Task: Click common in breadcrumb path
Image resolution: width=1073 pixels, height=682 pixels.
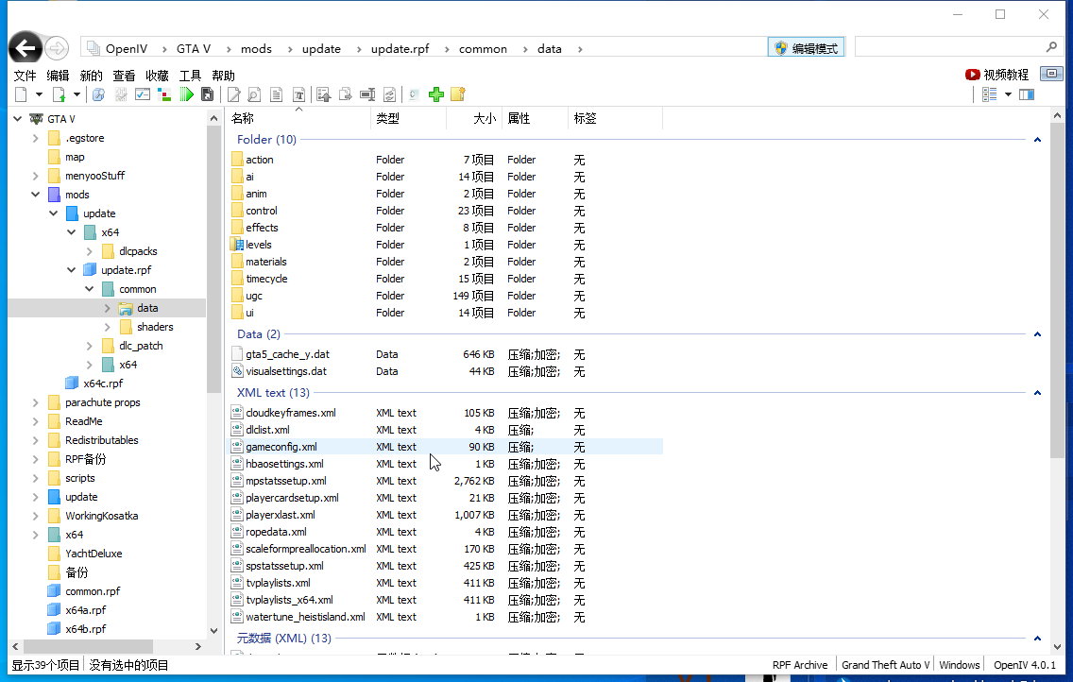Action: [483, 48]
